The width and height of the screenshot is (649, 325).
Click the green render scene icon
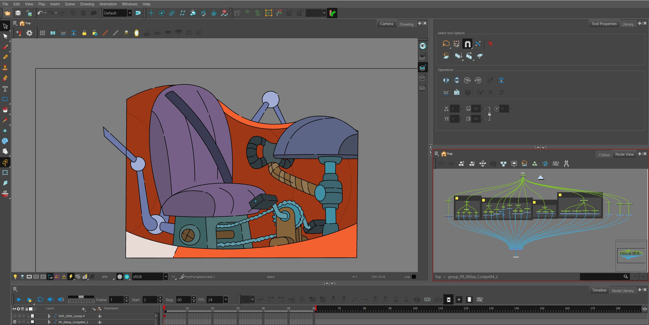point(332,13)
